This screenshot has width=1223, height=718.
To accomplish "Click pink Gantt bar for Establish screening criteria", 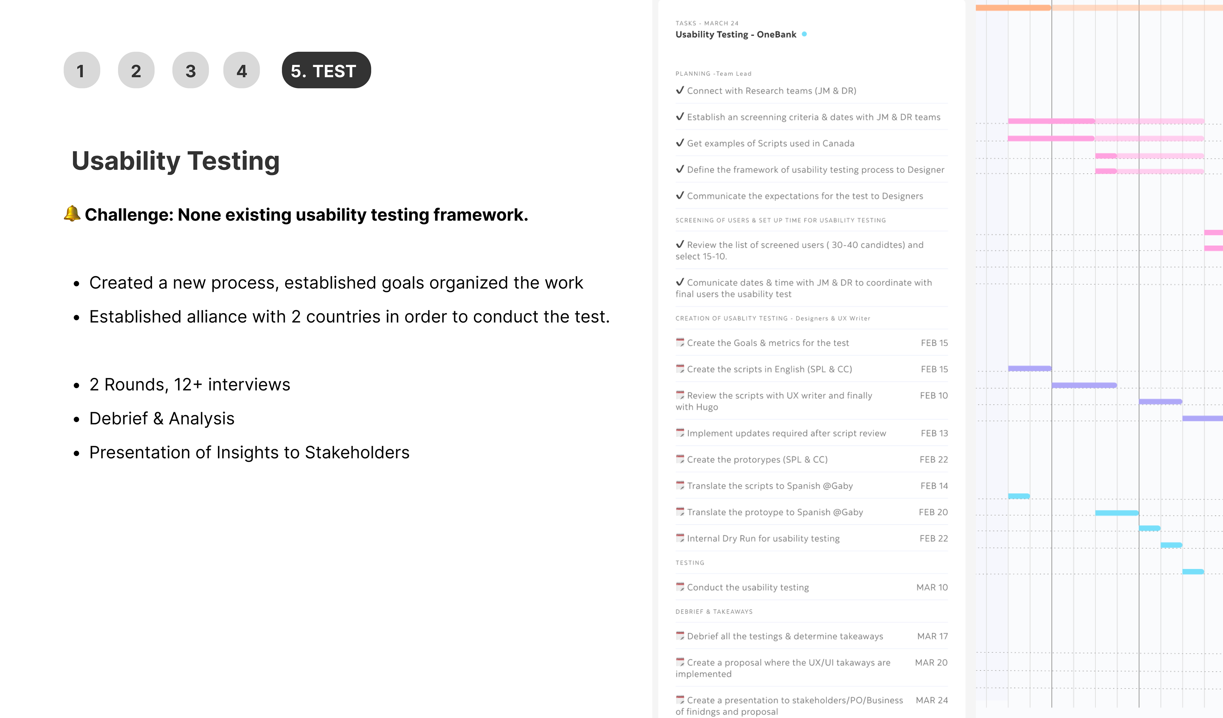I will (1051, 121).
